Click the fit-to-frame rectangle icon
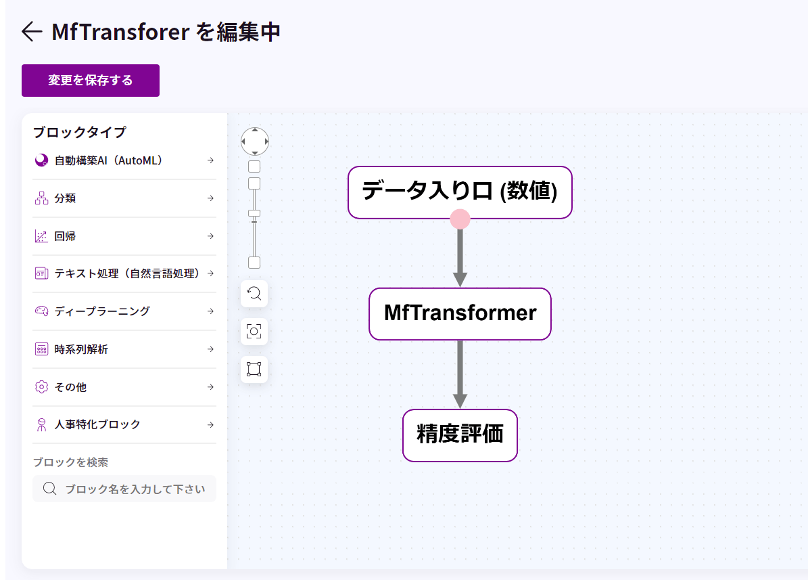The image size is (808, 580). coord(254,369)
